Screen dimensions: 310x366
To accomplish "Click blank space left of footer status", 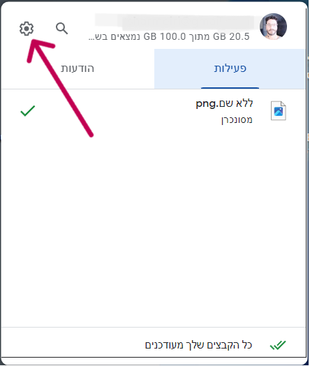I will coord(73,345).
